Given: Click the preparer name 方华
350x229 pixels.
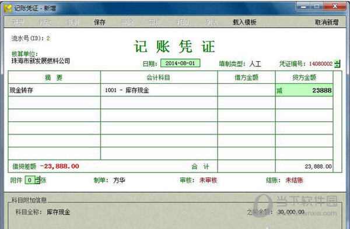Looking at the screenshot, I should click(x=119, y=180).
